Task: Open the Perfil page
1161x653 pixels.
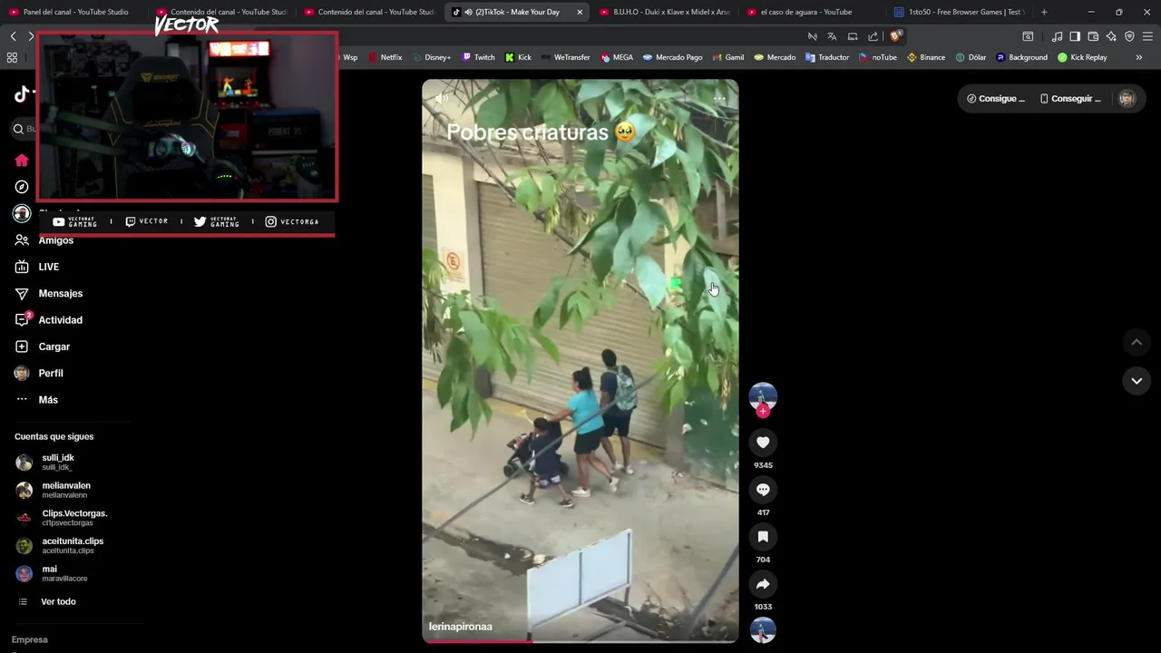Action: tap(39, 374)
